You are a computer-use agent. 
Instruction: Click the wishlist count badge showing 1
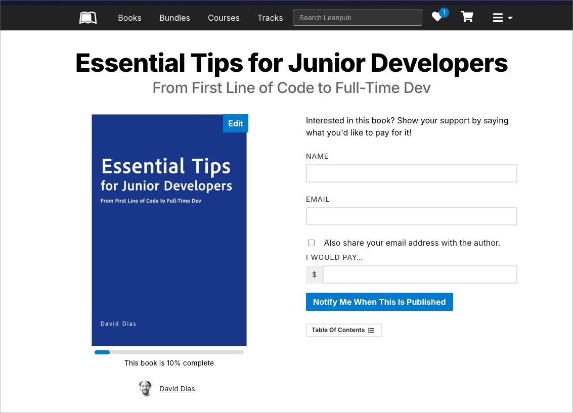(x=444, y=13)
